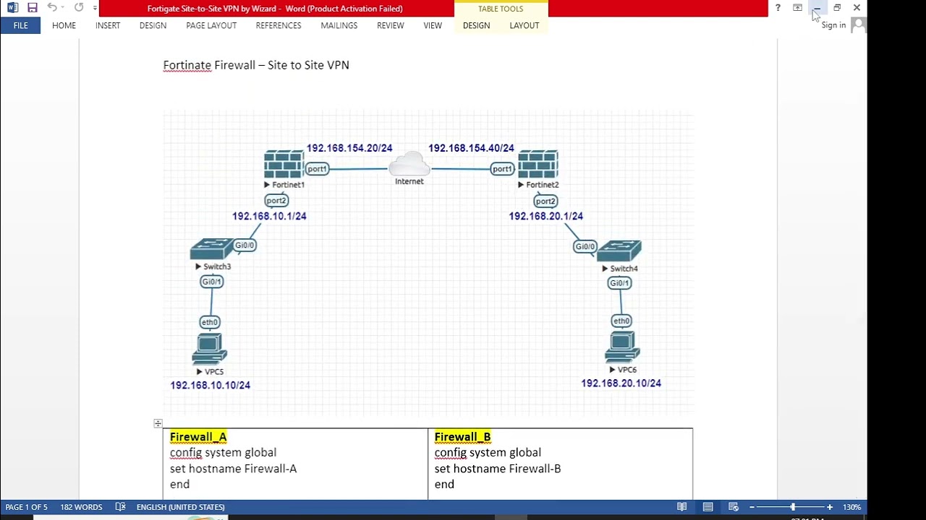Image resolution: width=926 pixels, height=520 pixels.
Task: Open the MAILINGS tab
Action: pos(339,25)
